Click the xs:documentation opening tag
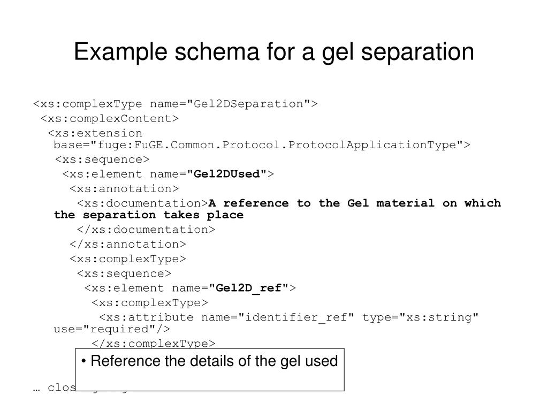 [142, 203]
